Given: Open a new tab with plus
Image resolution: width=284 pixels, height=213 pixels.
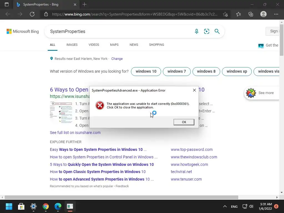Looking at the screenshot, I should [x=84, y=4].
